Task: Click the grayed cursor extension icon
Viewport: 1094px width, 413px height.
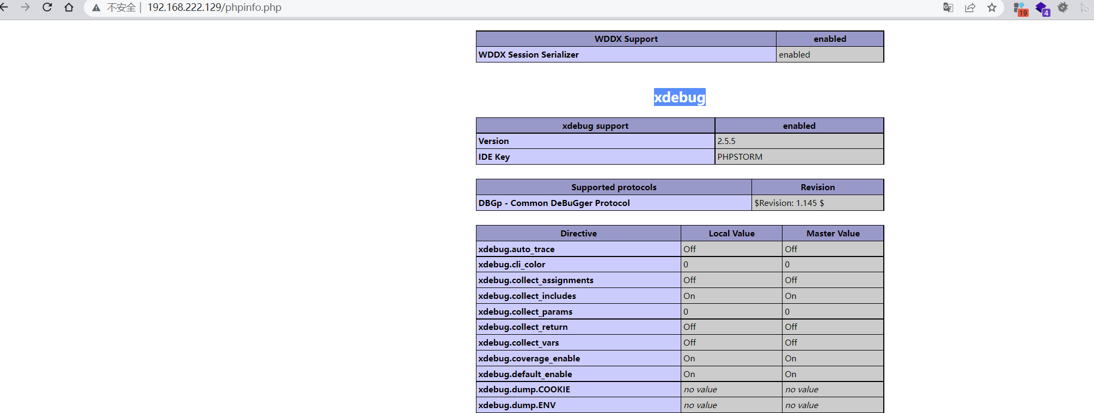Action: click(1084, 8)
